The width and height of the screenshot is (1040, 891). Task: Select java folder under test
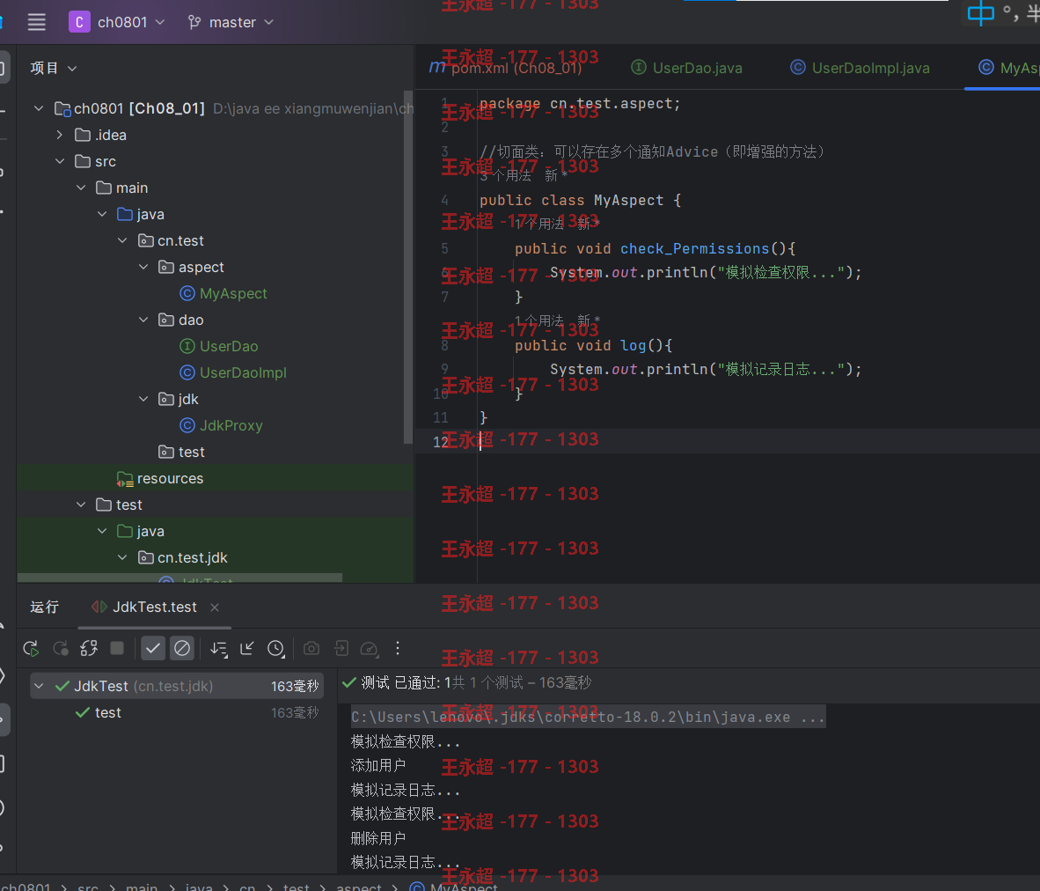pyautogui.click(x=141, y=531)
